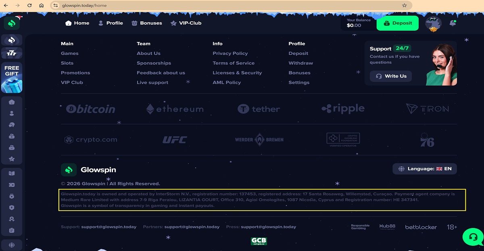Expand the Language EN selector

pyautogui.click(x=424, y=169)
